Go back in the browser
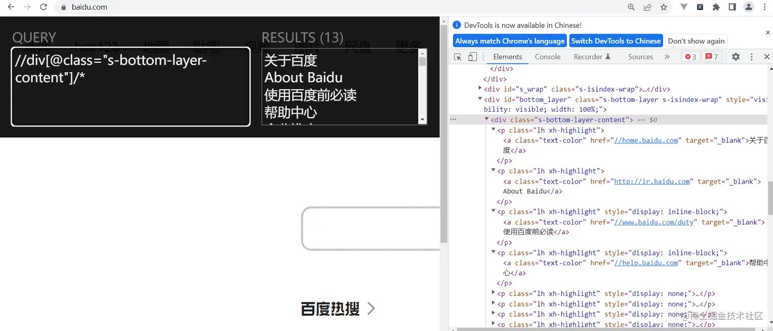 pos(11,7)
